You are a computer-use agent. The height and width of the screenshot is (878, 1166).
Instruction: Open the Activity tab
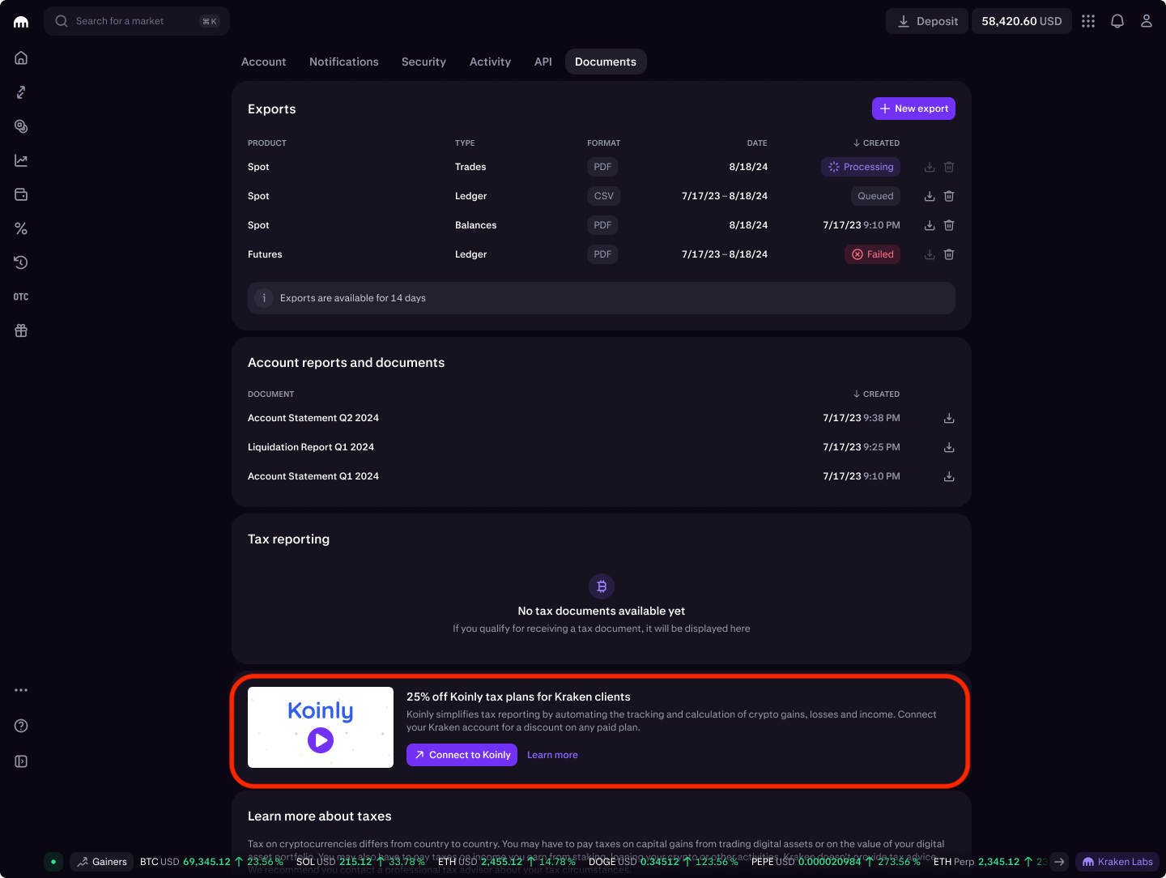click(x=490, y=62)
